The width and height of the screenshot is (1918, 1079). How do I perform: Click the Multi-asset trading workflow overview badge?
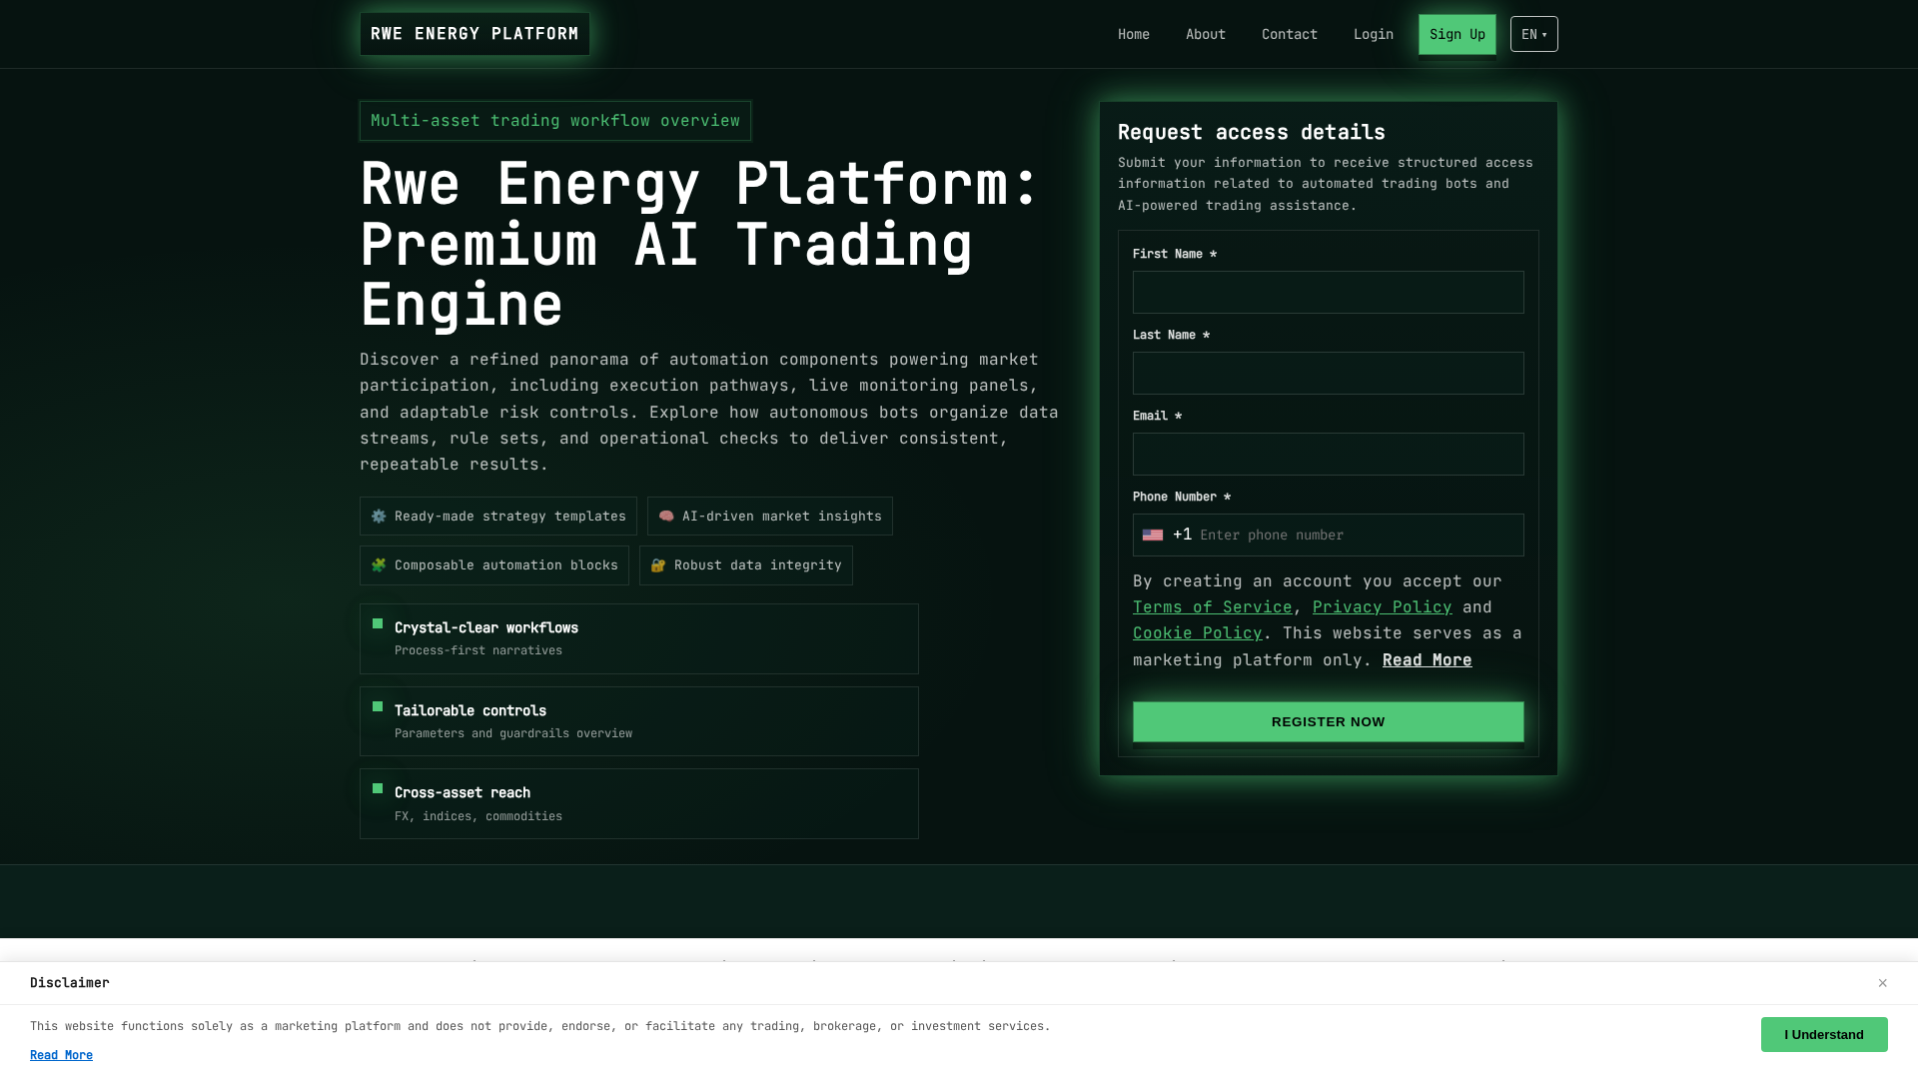[x=555, y=121]
